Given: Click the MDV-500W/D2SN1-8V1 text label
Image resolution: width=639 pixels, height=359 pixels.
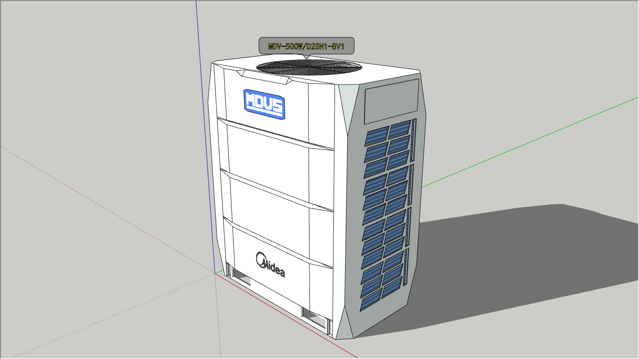Looking at the screenshot, I should point(306,46).
